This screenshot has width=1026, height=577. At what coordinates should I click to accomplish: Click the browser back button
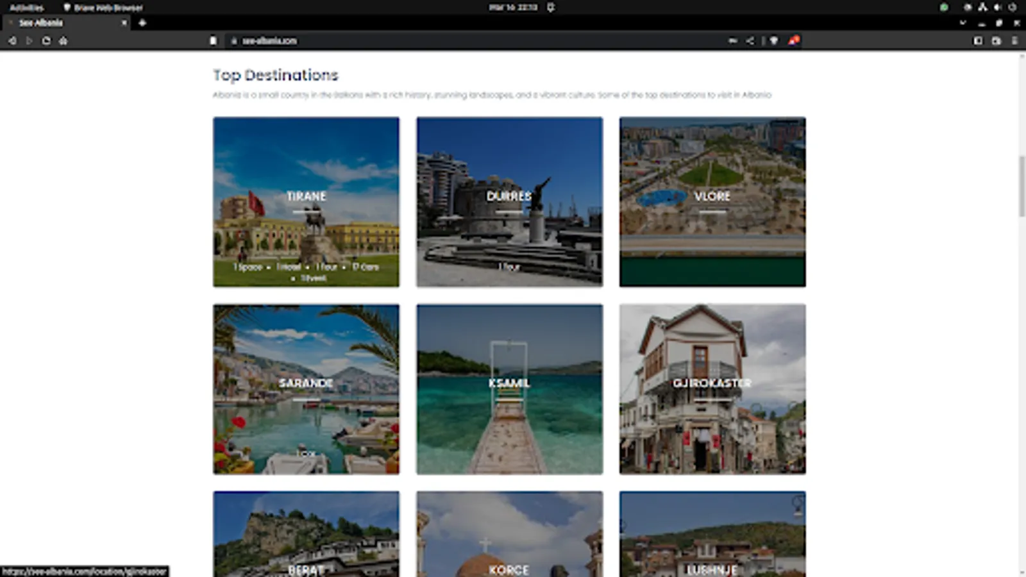12,40
